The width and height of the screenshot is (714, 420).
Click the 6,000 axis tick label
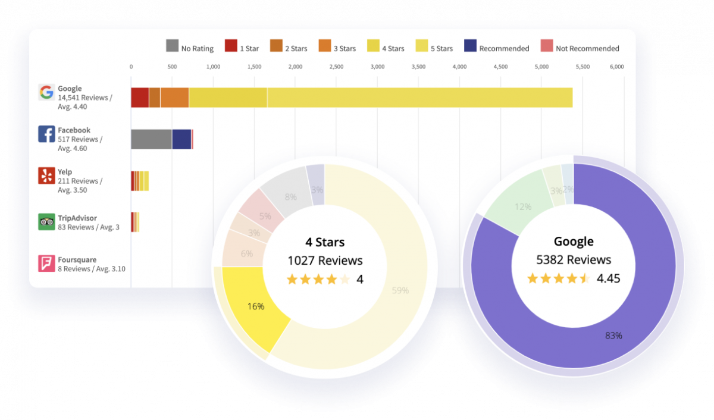616,67
